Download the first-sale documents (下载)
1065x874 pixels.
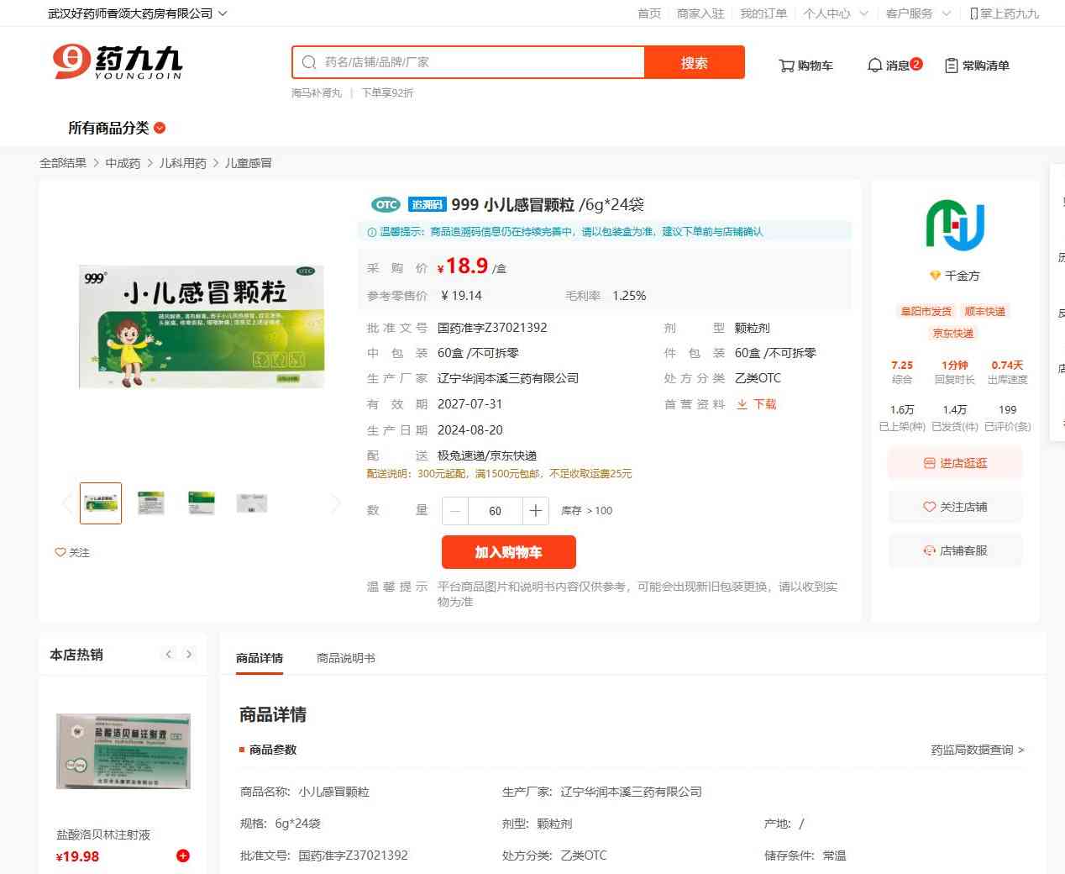[x=757, y=404]
